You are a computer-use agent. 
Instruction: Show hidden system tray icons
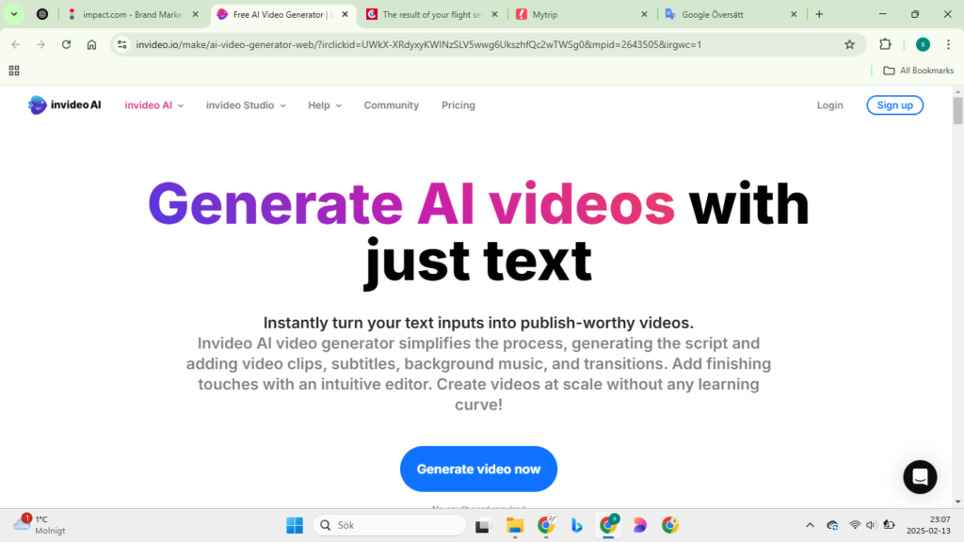click(x=810, y=525)
